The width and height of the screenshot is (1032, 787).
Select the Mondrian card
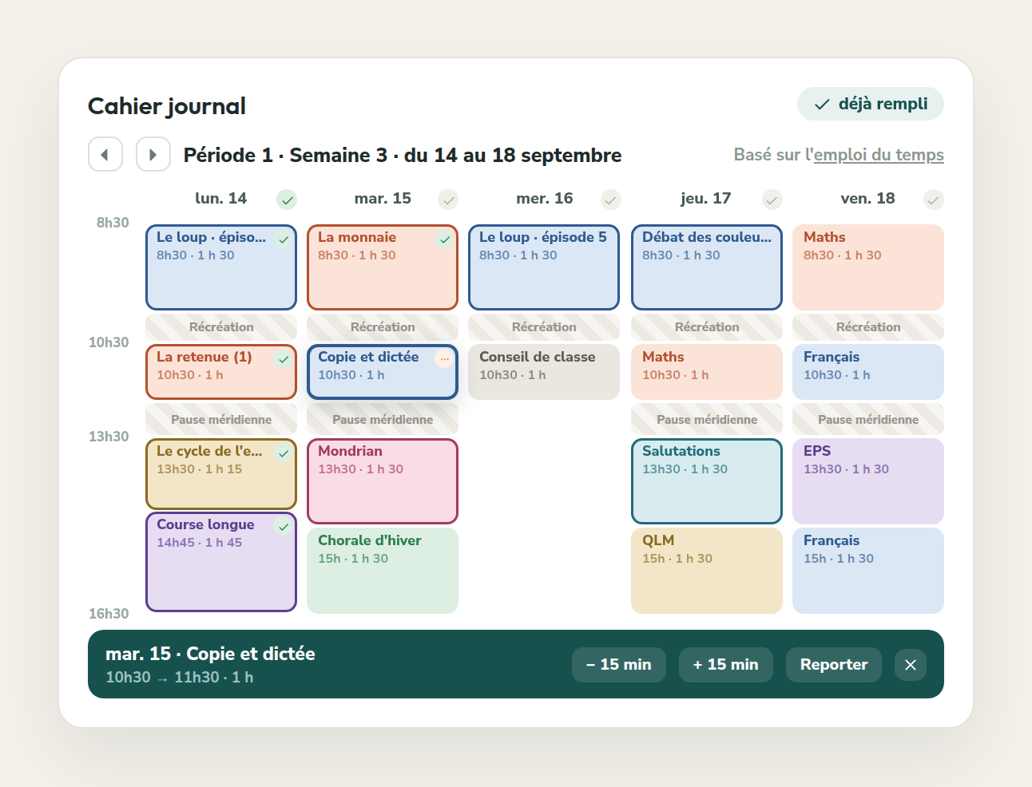[383, 481]
